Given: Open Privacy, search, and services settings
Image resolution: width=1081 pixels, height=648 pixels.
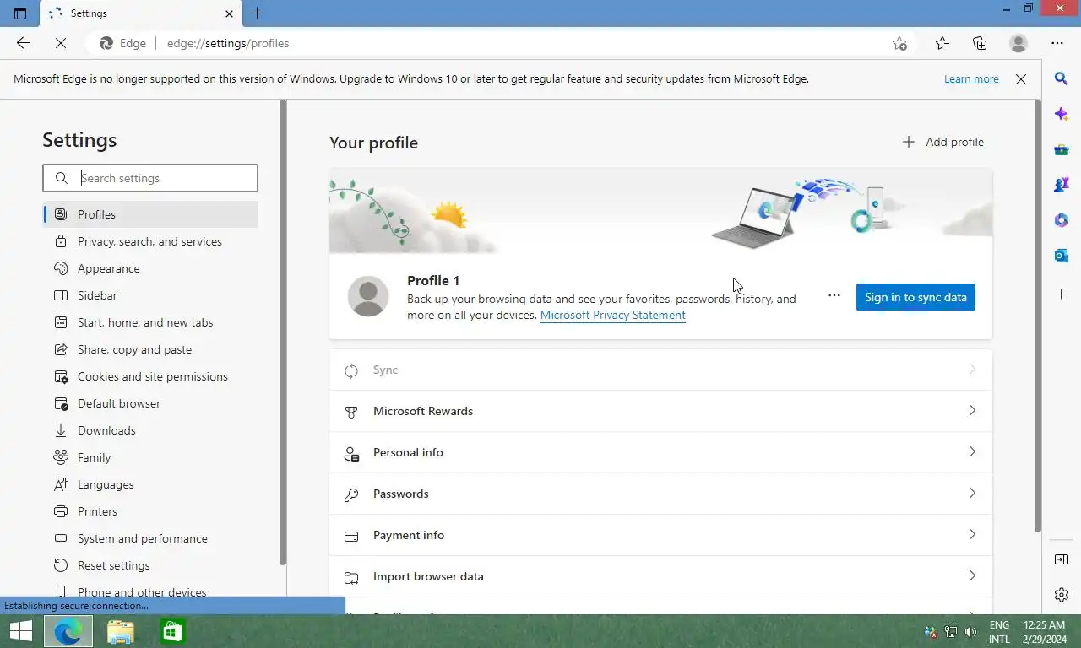Looking at the screenshot, I should pyautogui.click(x=150, y=241).
